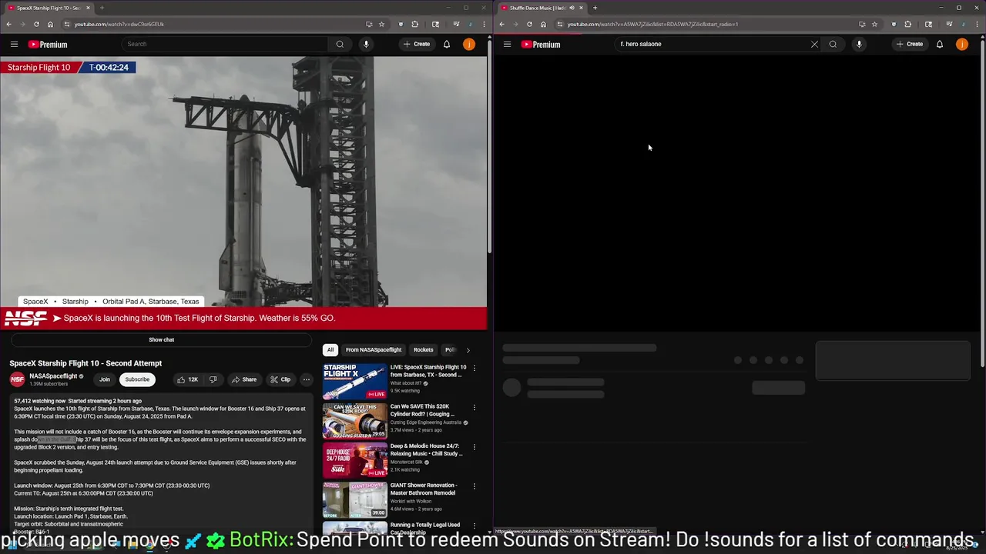Open new tab in right browser window
The width and height of the screenshot is (986, 554).
pos(595,8)
